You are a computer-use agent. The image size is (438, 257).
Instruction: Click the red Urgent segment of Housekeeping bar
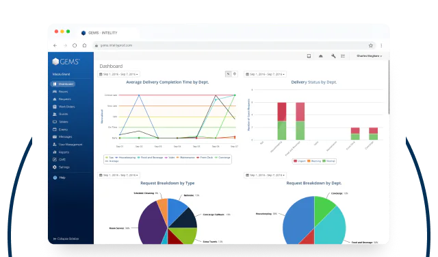coord(281,112)
